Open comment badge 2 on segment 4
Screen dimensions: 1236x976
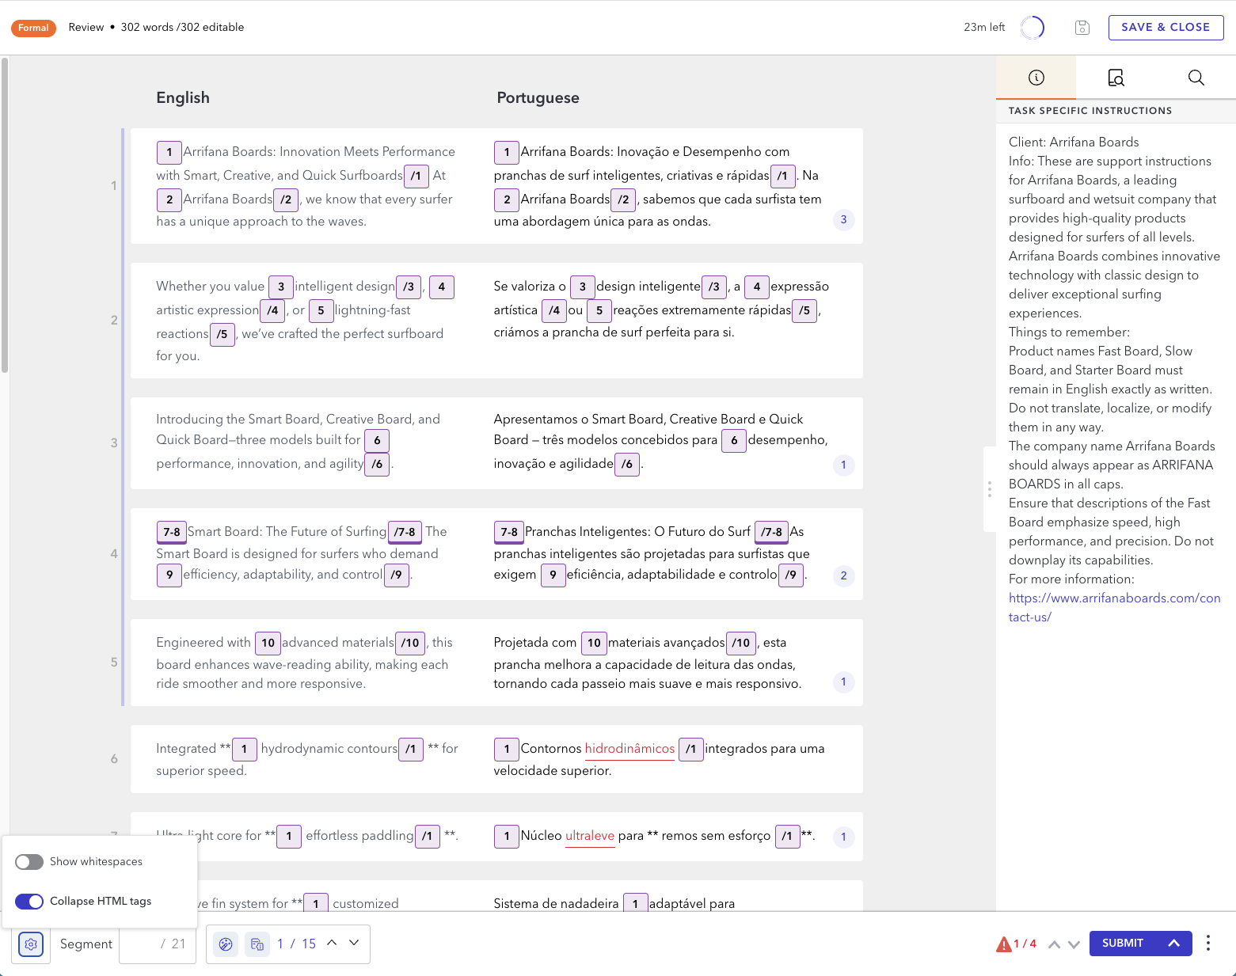843,575
